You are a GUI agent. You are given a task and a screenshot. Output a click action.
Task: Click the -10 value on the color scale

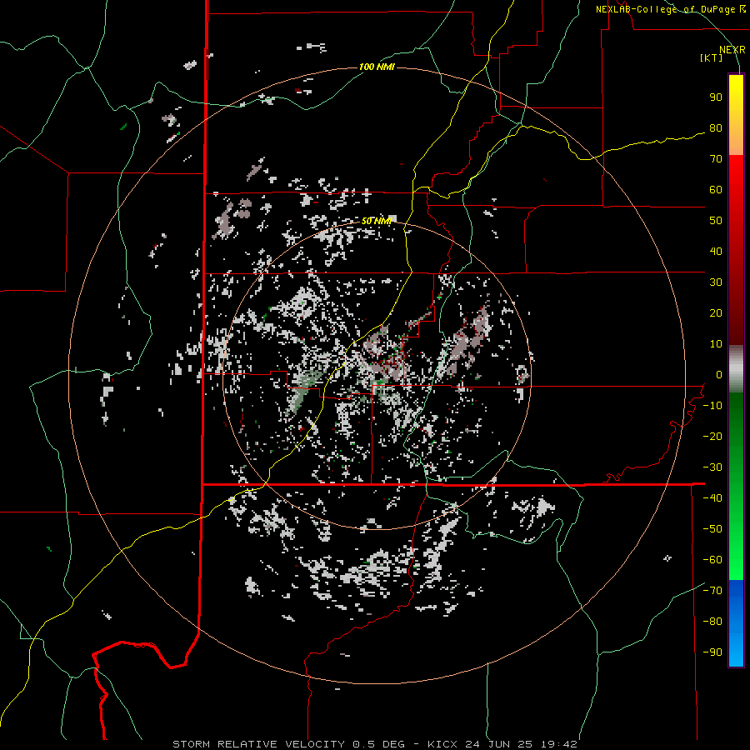pyautogui.click(x=712, y=406)
